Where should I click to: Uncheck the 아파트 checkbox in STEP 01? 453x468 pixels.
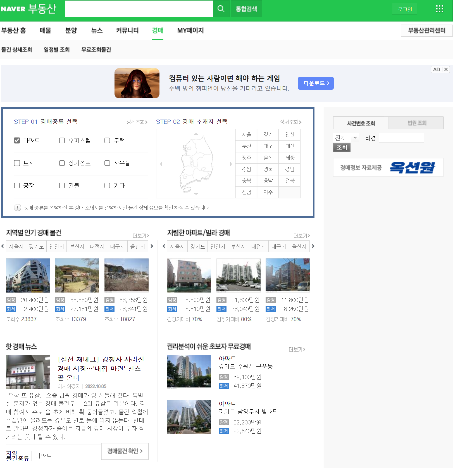17,141
